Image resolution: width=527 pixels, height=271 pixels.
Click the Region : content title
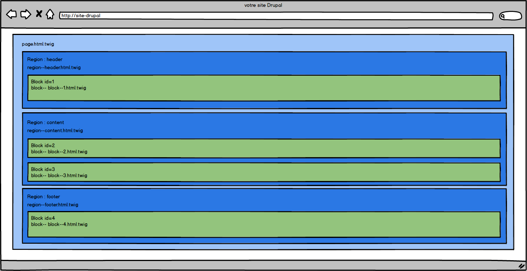coord(45,123)
